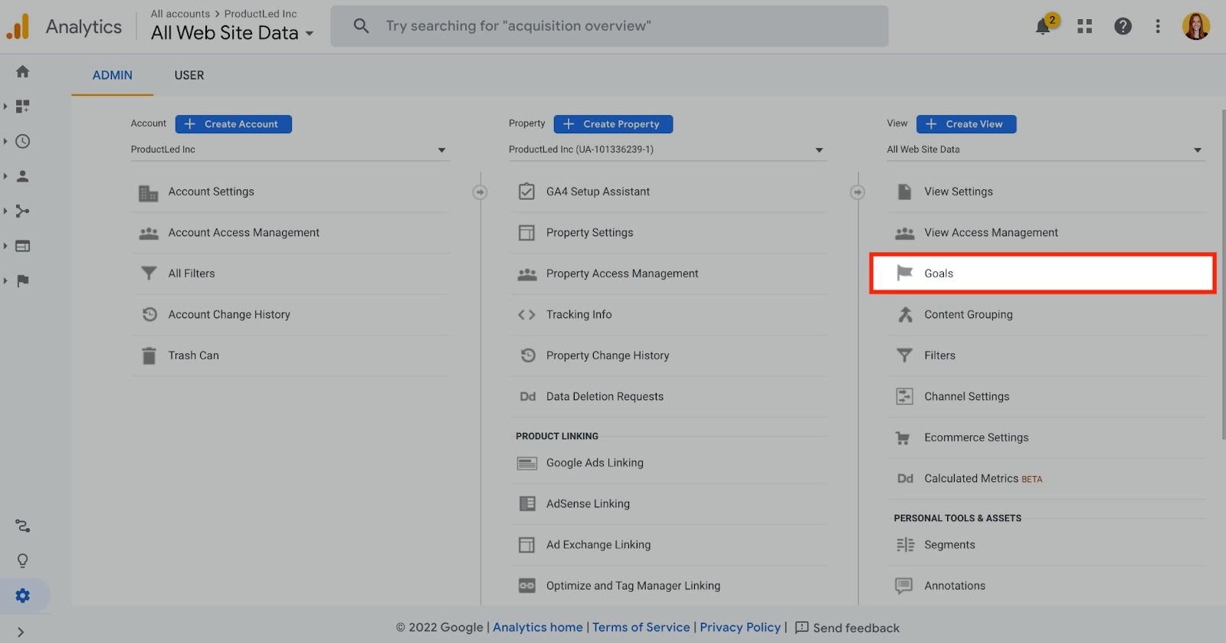
Task: Open the Google apps grid icon
Action: pos(1084,26)
